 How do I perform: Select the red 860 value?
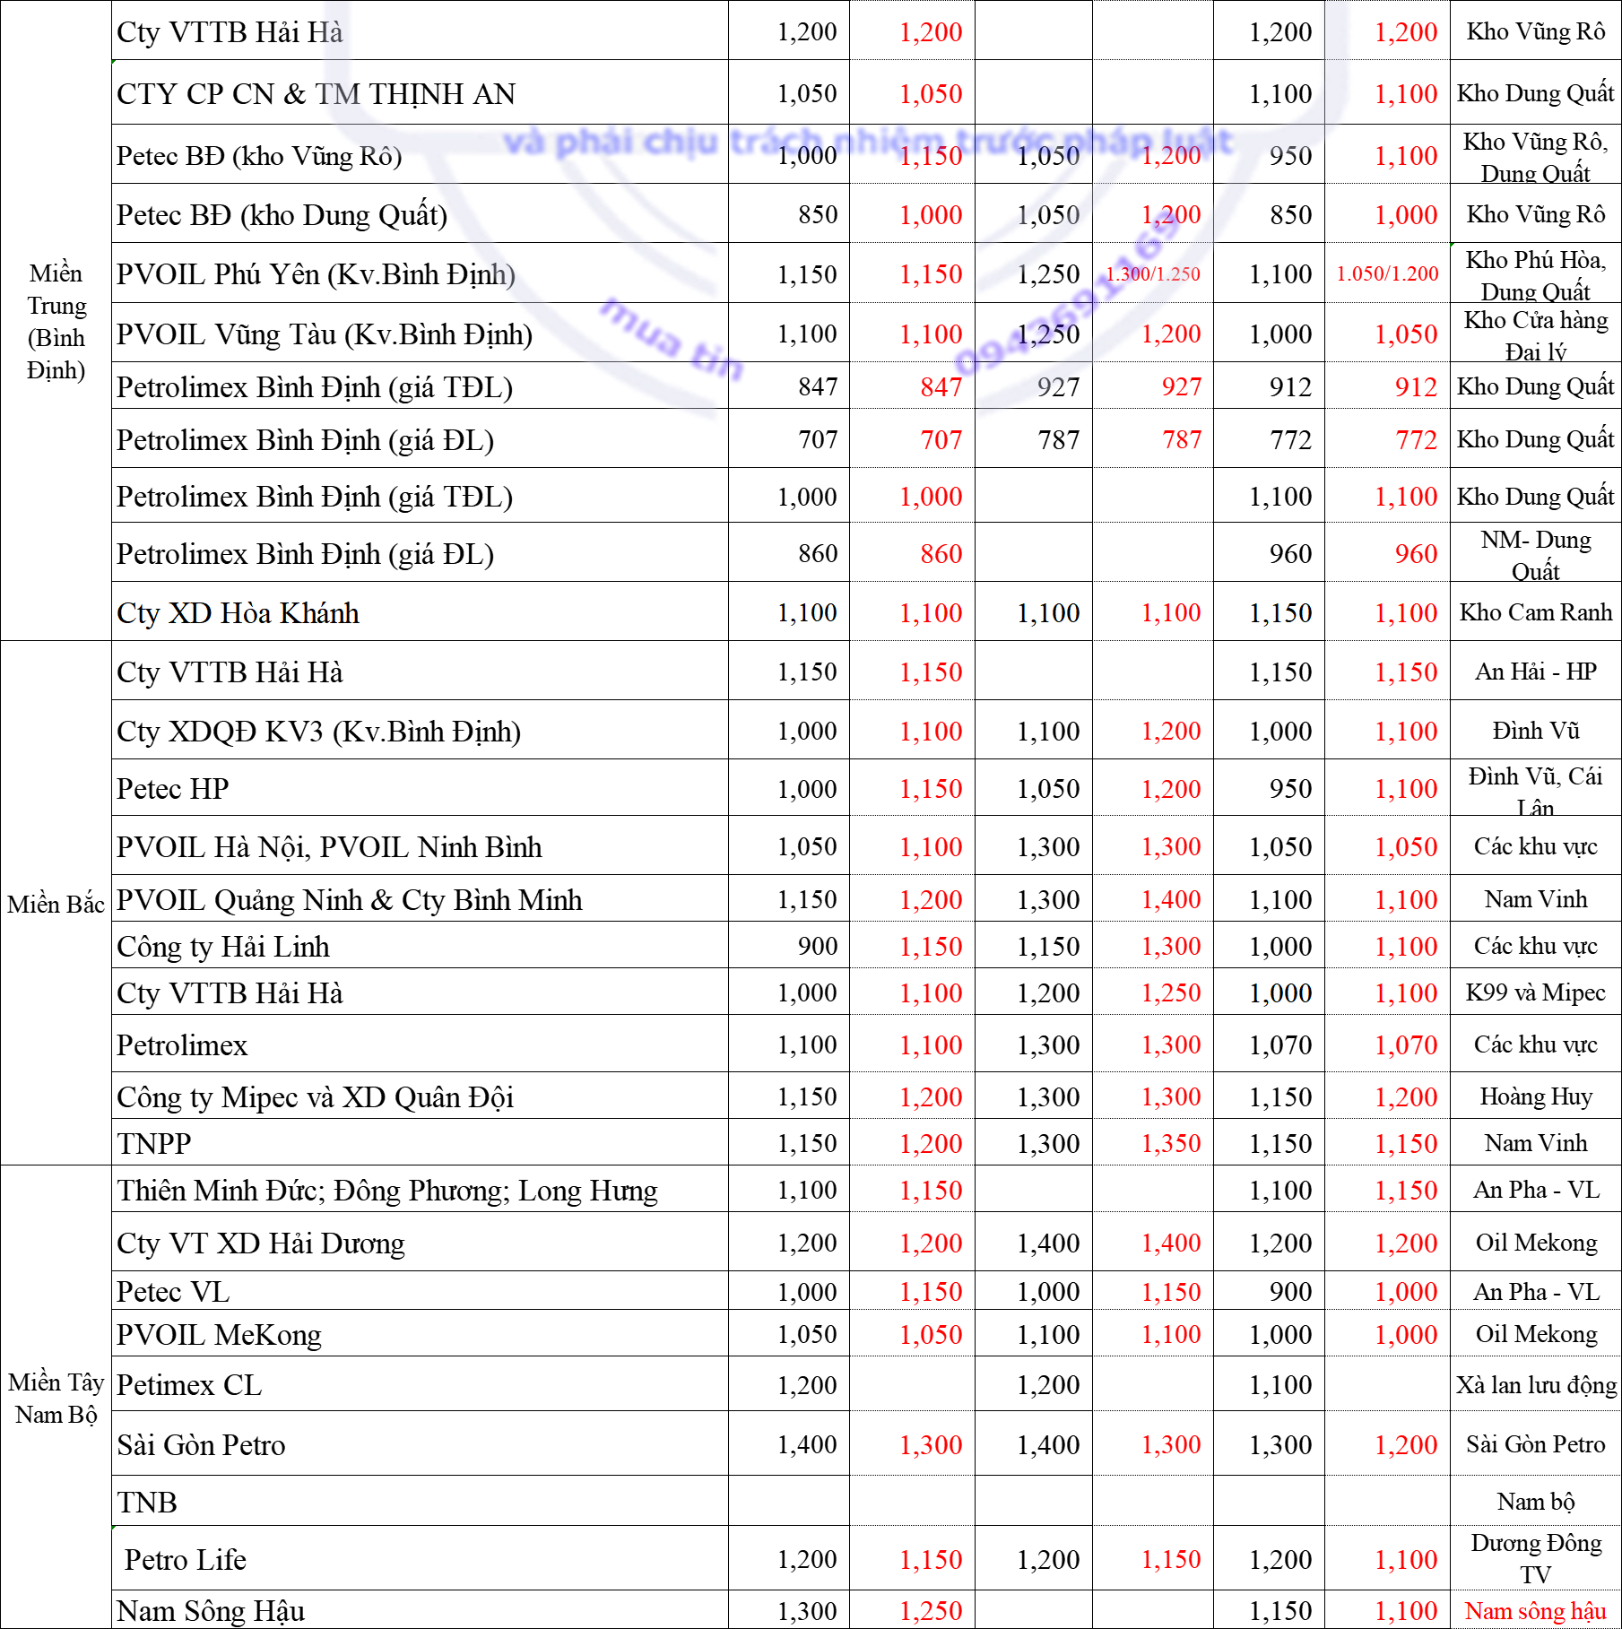coord(941,554)
